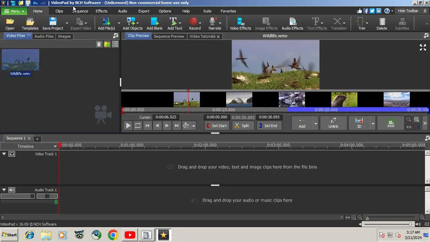Close the Video Tutorials tab
This screenshot has width=430, height=242.
[218, 37]
